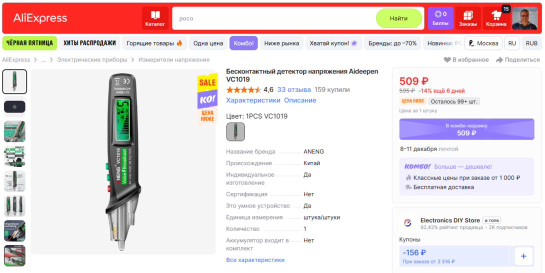Open the RU language selector
545x273 pixels.
[512, 43]
